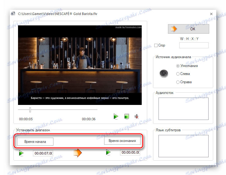Play from the end time marker
226x175 pixels.
coord(108,152)
